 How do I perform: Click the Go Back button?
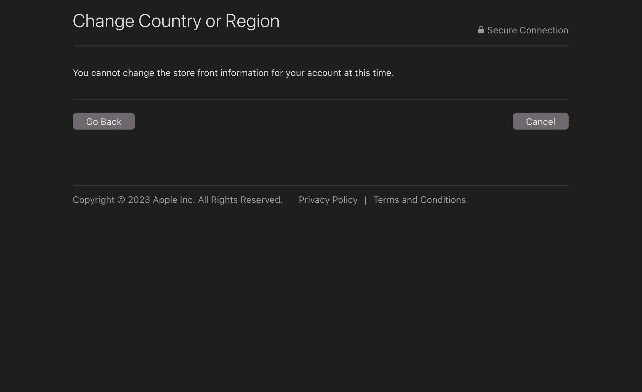[x=103, y=121]
